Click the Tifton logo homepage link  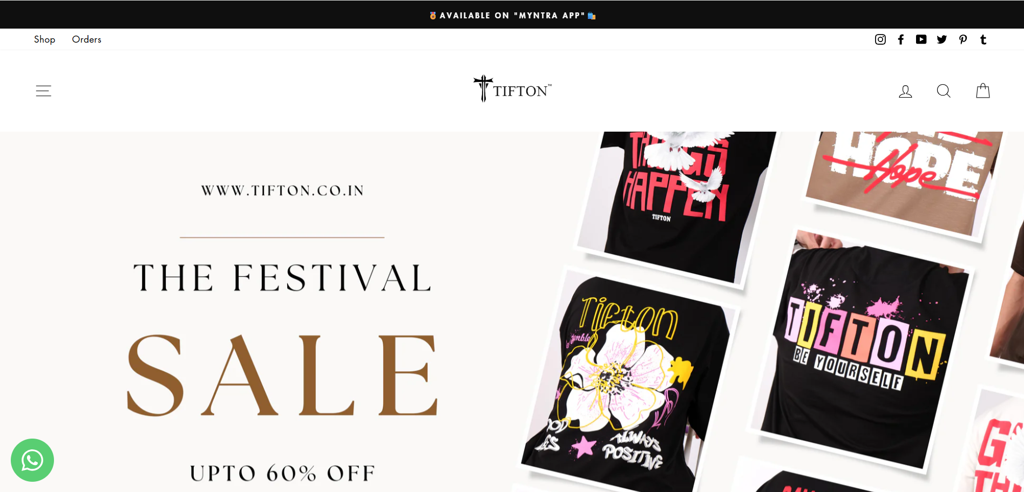pyautogui.click(x=512, y=89)
